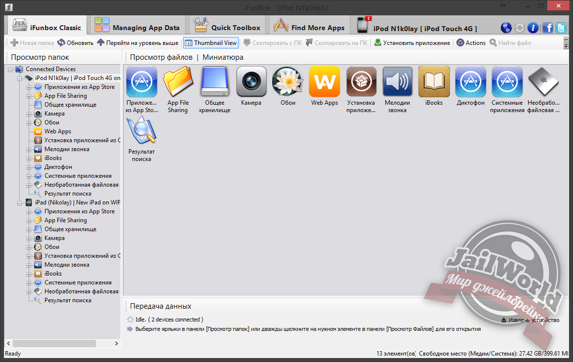Select Web Apps in folder tree
The width and height of the screenshot is (573, 362).
pyautogui.click(x=57, y=131)
